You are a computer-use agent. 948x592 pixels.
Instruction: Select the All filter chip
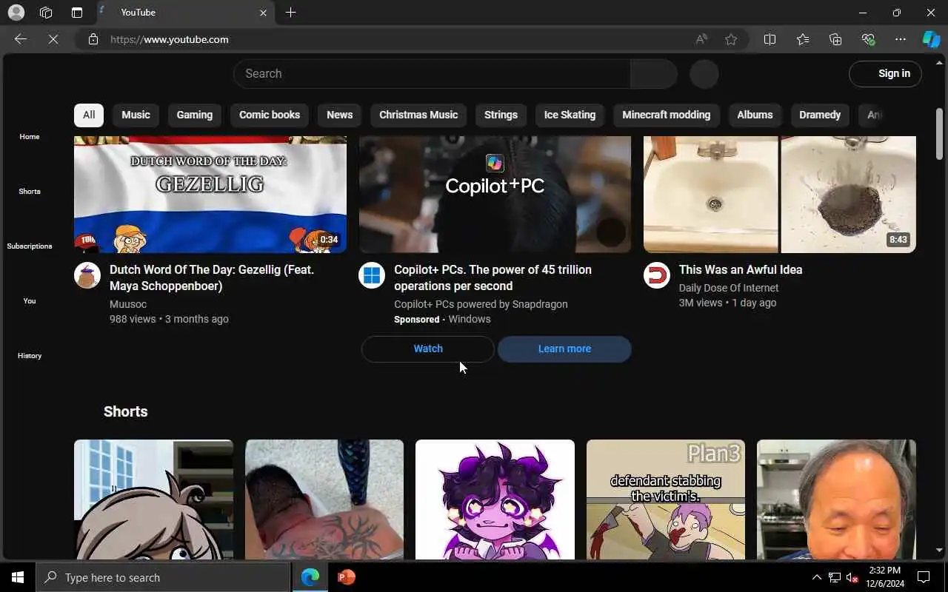point(89,115)
